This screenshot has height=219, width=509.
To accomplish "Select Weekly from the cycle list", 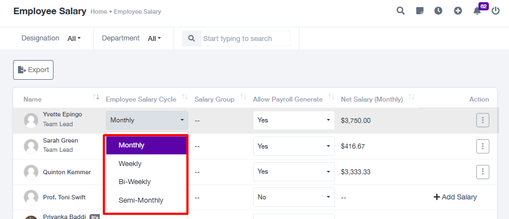I will pos(146,164).
